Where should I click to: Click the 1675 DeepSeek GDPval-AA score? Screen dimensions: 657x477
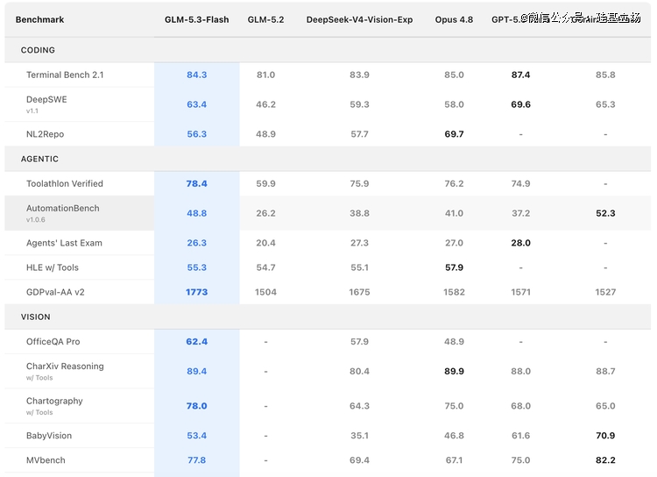tap(359, 292)
